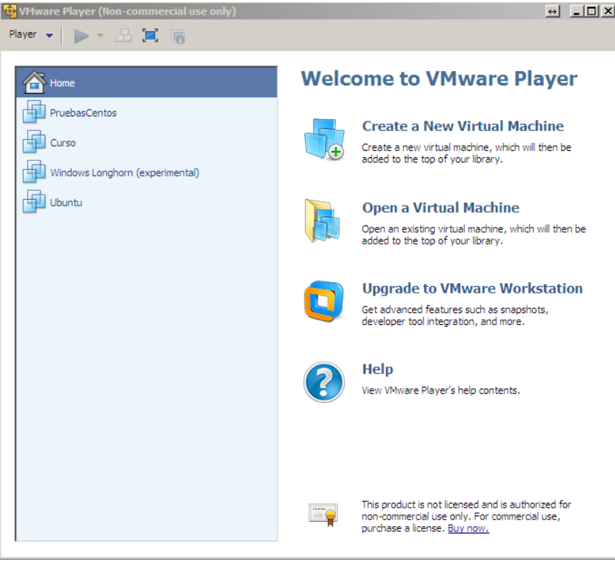
Task: Click the 'Create a new virtual machine, which' description
Action: click(466, 153)
